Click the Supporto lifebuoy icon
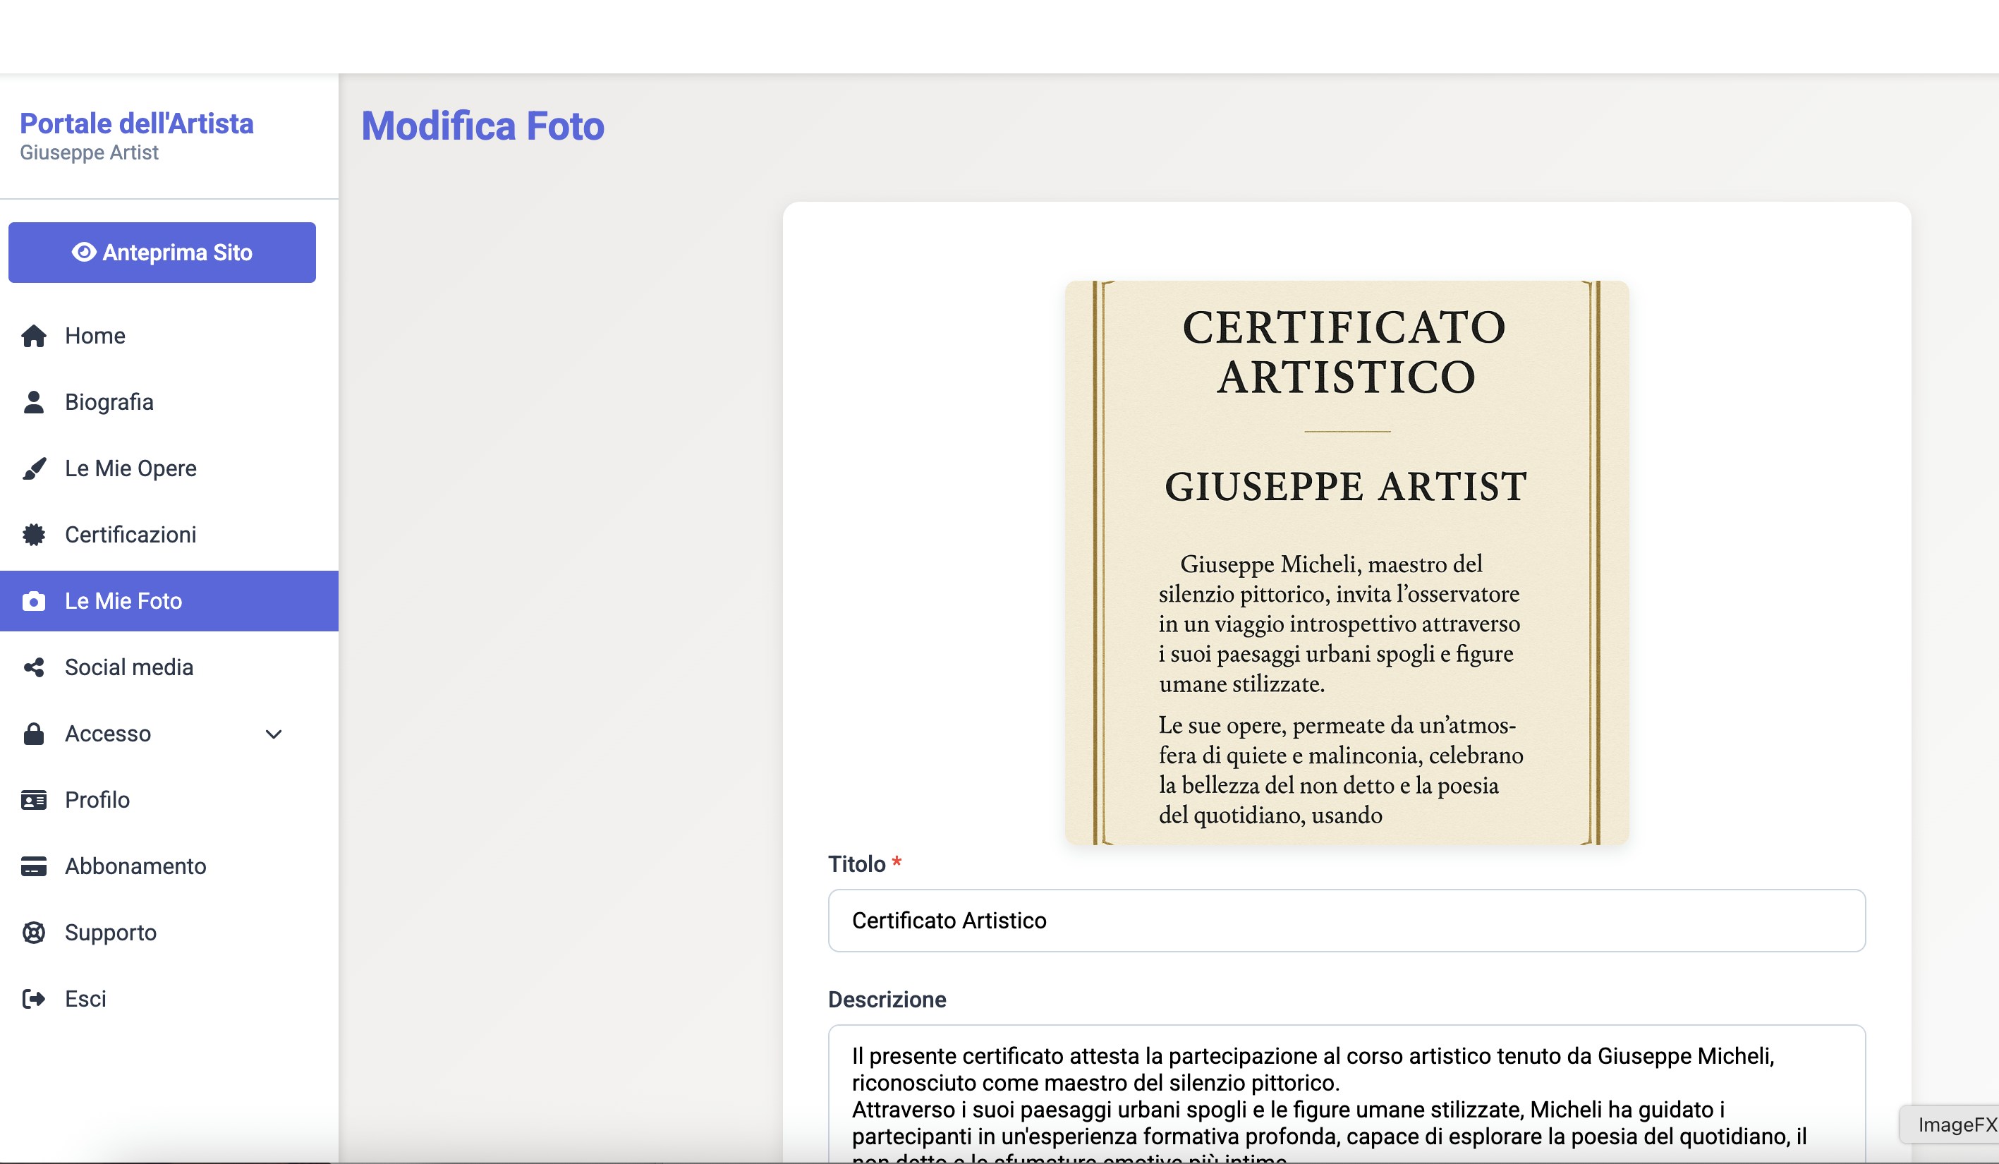The height and width of the screenshot is (1164, 1999). (33, 933)
